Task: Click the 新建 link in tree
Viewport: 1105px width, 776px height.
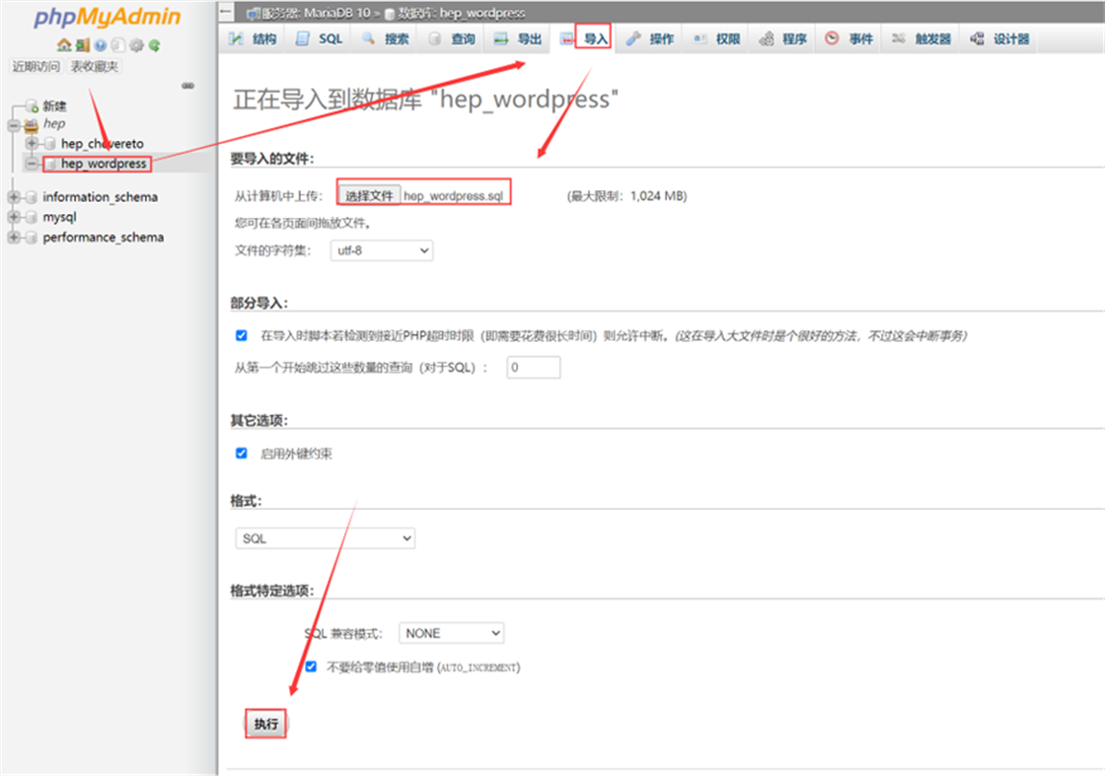Action: pos(54,106)
